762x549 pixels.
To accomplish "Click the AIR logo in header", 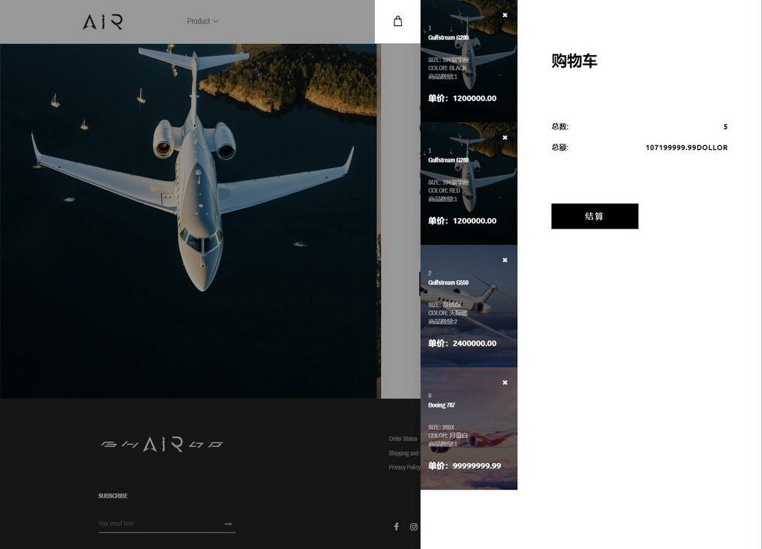I will pyautogui.click(x=103, y=22).
